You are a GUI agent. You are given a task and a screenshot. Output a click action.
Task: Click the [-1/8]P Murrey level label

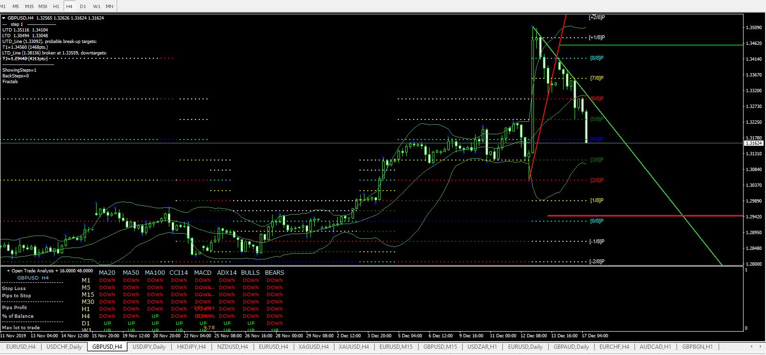pos(597,241)
